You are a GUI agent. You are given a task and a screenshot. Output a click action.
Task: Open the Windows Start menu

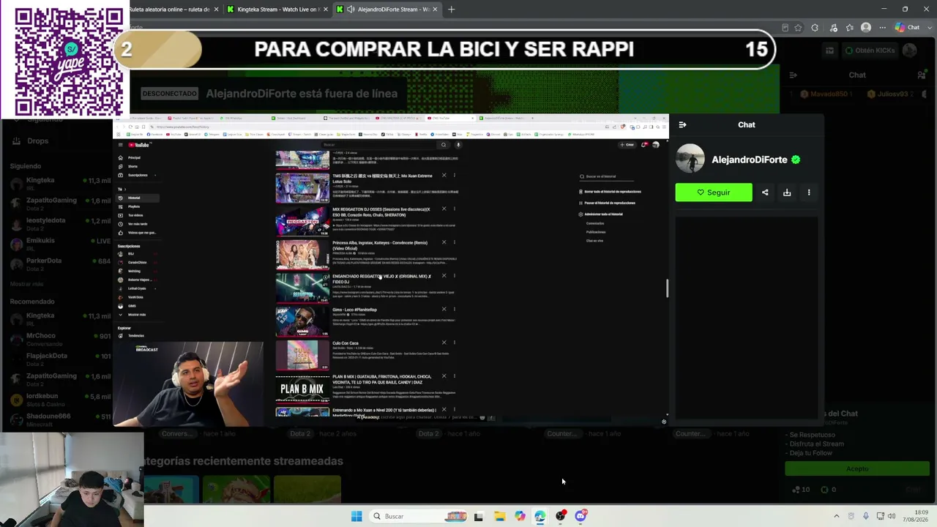(356, 516)
